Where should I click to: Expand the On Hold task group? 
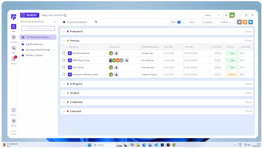[64, 93]
